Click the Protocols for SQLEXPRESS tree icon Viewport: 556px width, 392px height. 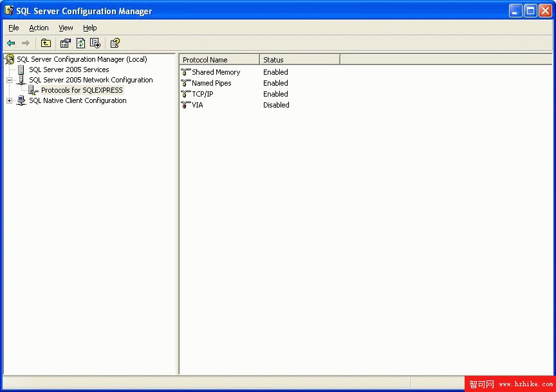pyautogui.click(x=33, y=90)
